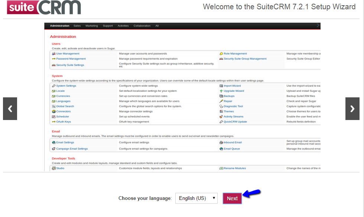The image size is (364, 217).
Task: Click the Currencies icon
Action: coord(53,96)
